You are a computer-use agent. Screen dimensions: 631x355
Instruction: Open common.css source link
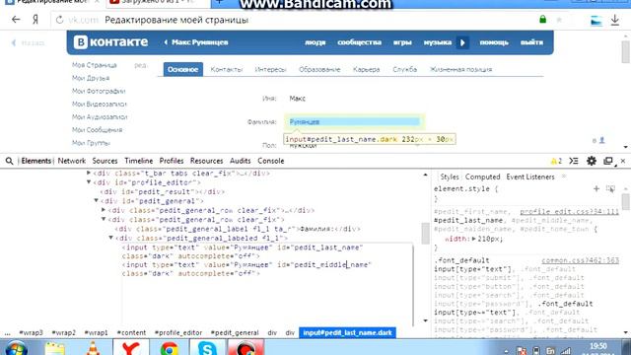tap(580, 260)
